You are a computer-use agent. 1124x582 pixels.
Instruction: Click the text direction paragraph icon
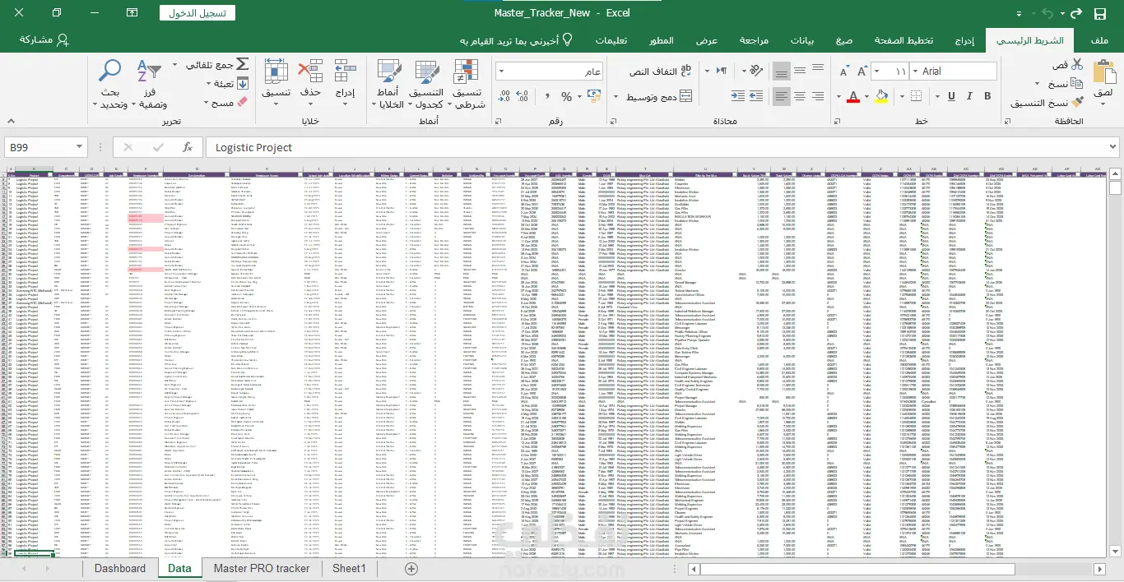[722, 71]
